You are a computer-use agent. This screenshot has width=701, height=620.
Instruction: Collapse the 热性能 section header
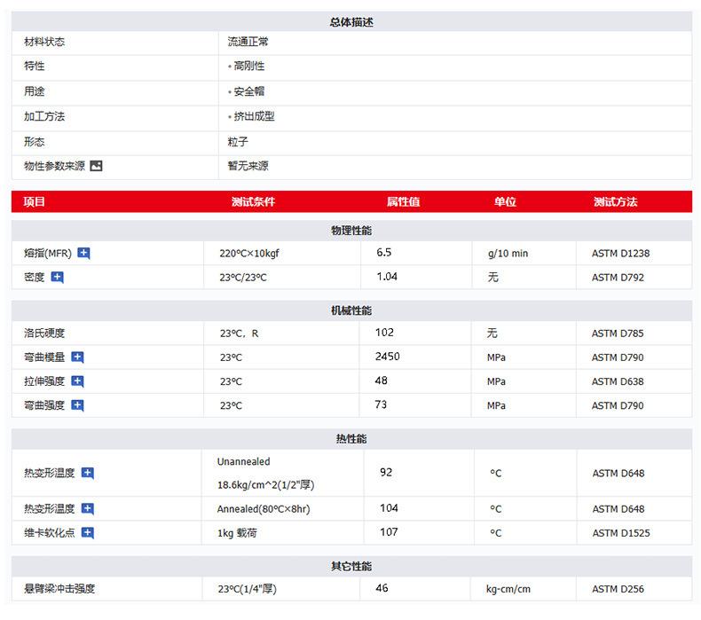coord(350,439)
